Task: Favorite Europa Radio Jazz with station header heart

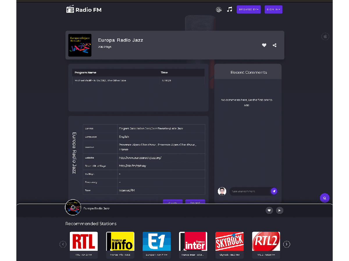Action: coord(264,45)
